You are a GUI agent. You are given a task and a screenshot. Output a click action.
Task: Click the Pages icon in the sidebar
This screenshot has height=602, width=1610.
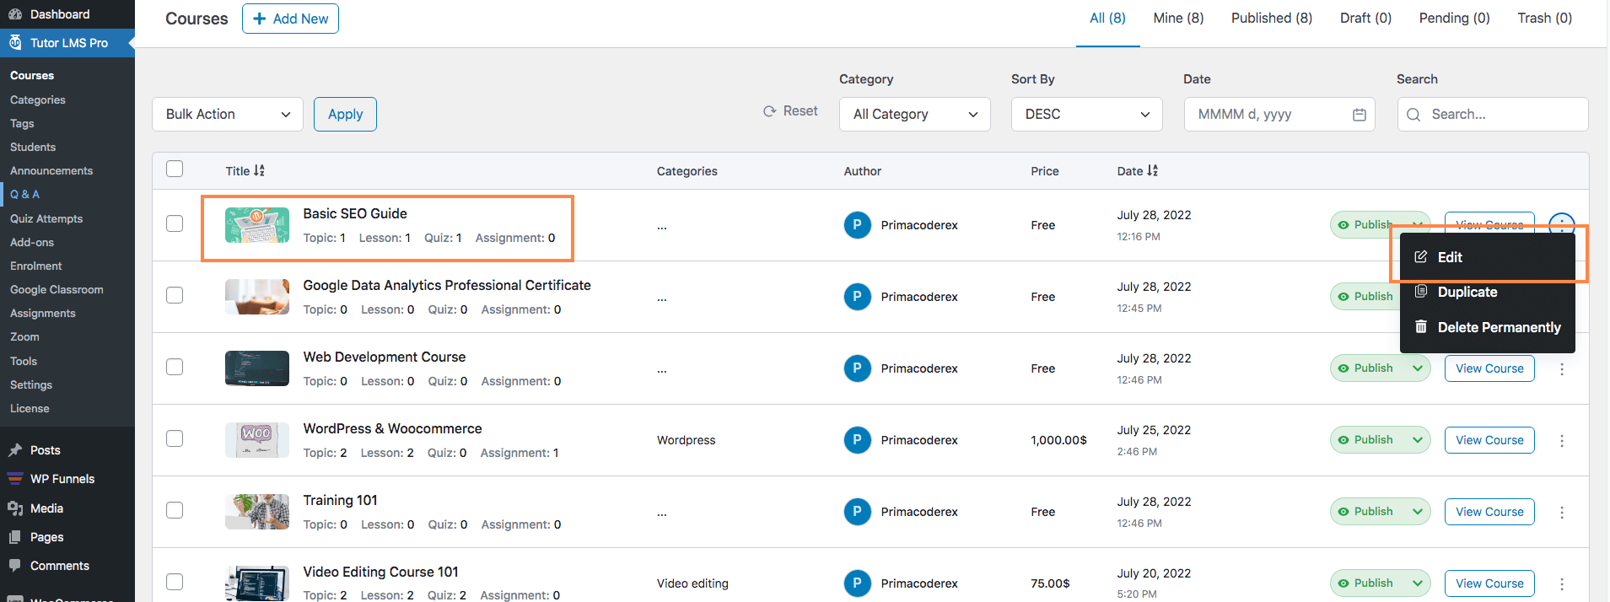pyautogui.click(x=15, y=537)
